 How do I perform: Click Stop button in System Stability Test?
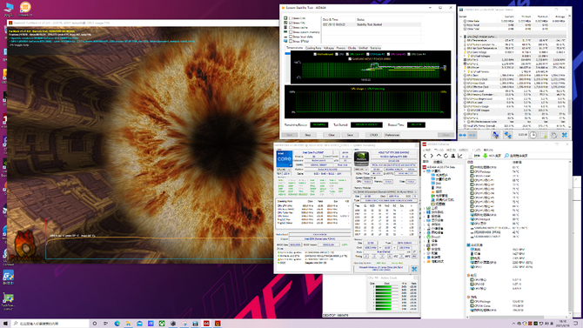coord(307,135)
